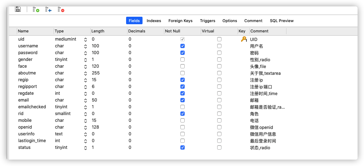The width and height of the screenshot is (364, 166).
Task: Expand the type selector for the regdate field
Action: tap(85, 93)
